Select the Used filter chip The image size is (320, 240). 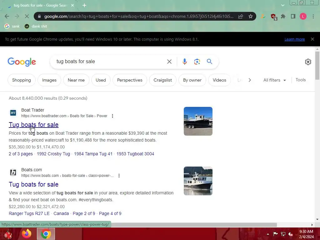coord(101,80)
